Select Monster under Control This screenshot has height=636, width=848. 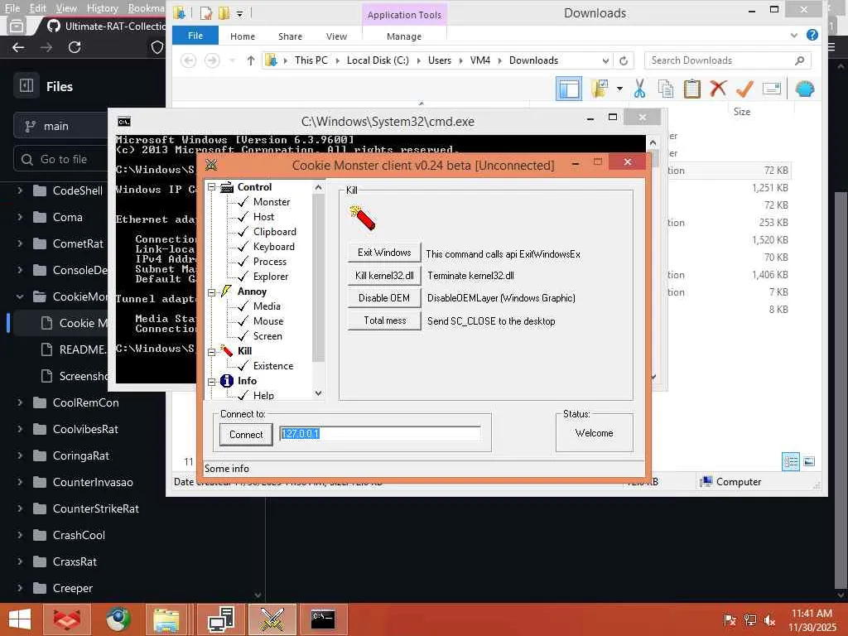point(272,202)
